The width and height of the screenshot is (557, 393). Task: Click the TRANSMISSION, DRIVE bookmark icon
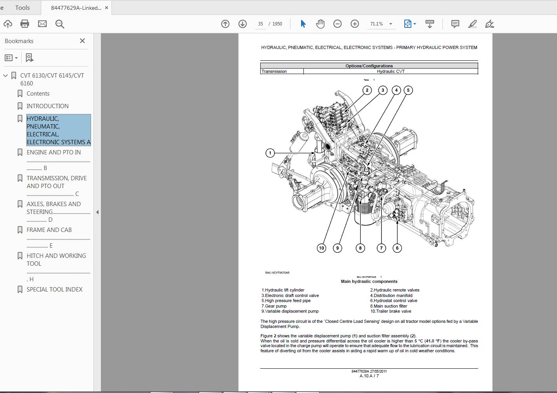(x=20, y=178)
